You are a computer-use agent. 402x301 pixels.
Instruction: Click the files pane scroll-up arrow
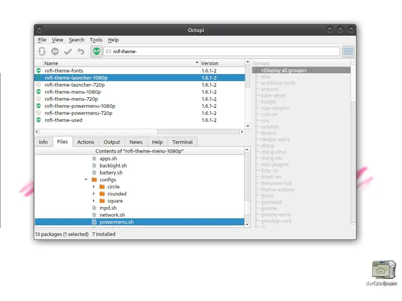(x=247, y=149)
